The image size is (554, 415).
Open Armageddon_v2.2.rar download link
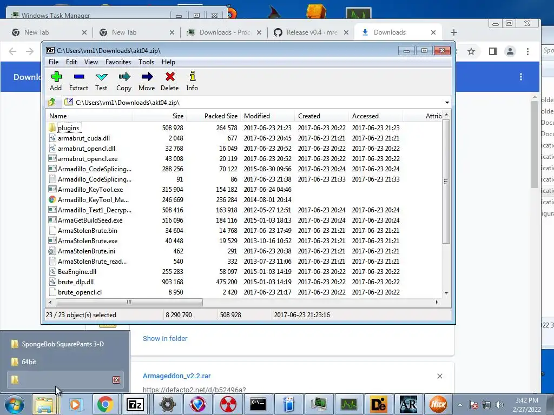point(177,376)
